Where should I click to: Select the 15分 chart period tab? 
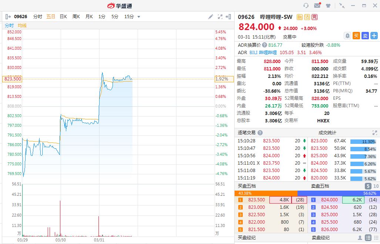point(129,17)
